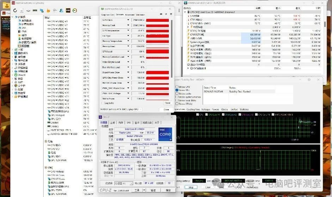This screenshot has height=197, width=332.
Task: Click the GPU-Z refresh icon
Action: tap(166, 14)
